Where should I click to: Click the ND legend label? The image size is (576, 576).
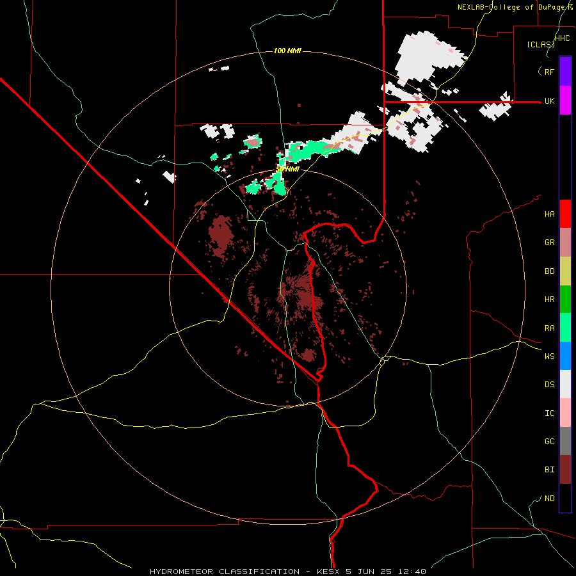coord(549,499)
